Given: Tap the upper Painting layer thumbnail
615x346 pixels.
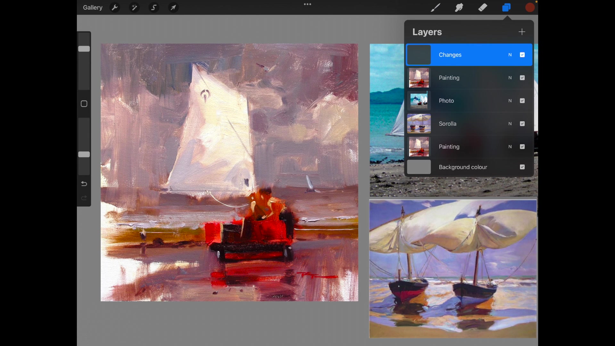Looking at the screenshot, I should [x=419, y=78].
